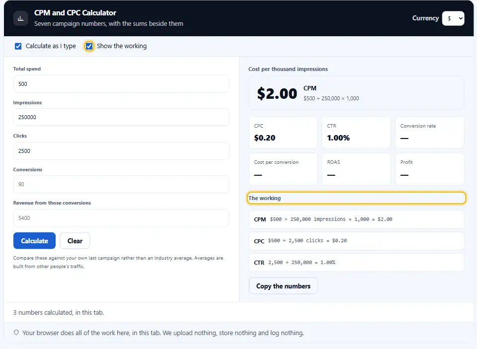Click the Cost per thousand impressions heading

tap(288, 69)
